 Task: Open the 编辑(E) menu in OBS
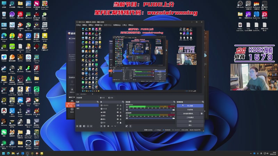(x=84, y=25)
